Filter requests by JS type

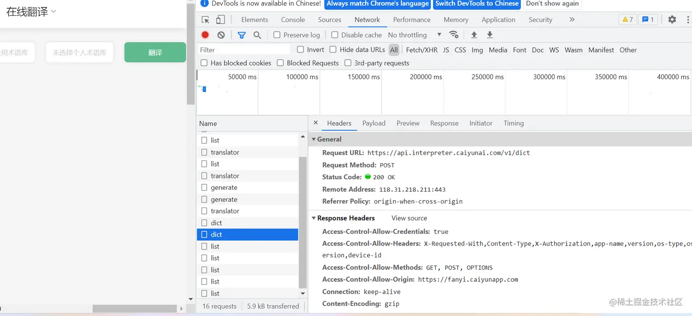[x=446, y=50]
